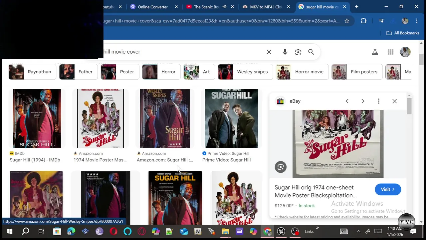Open Opera browser from taskbar
Screen dimensions: 426x240
(x=113, y=231)
